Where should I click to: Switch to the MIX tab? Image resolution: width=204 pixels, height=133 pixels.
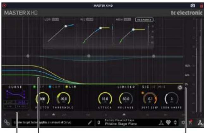(x=162, y=87)
